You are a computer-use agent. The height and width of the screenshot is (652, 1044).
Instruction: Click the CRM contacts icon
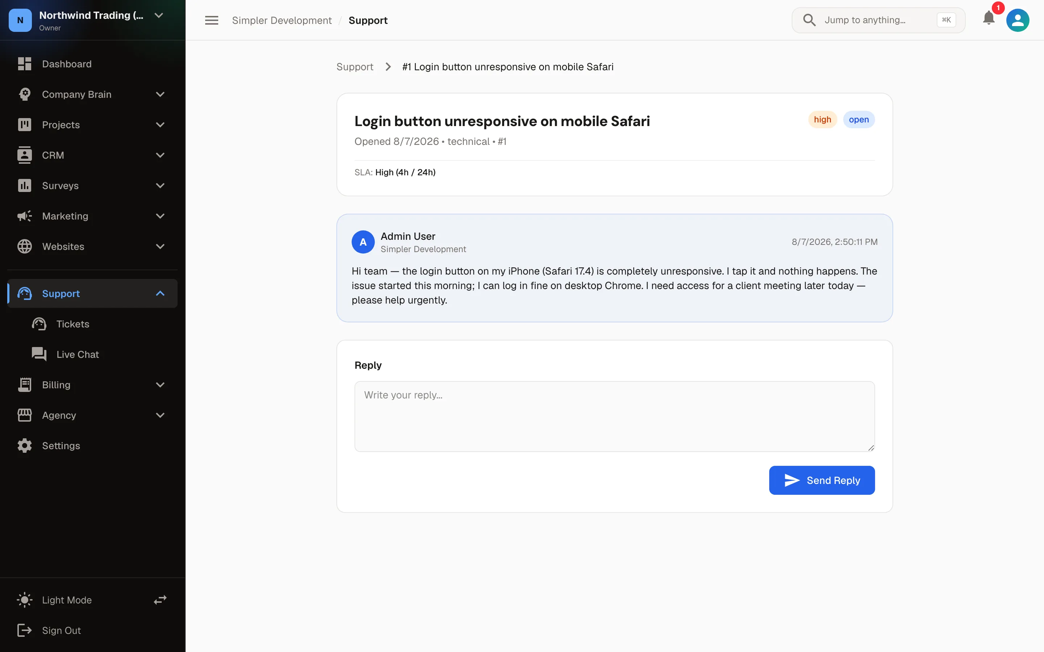pos(25,155)
